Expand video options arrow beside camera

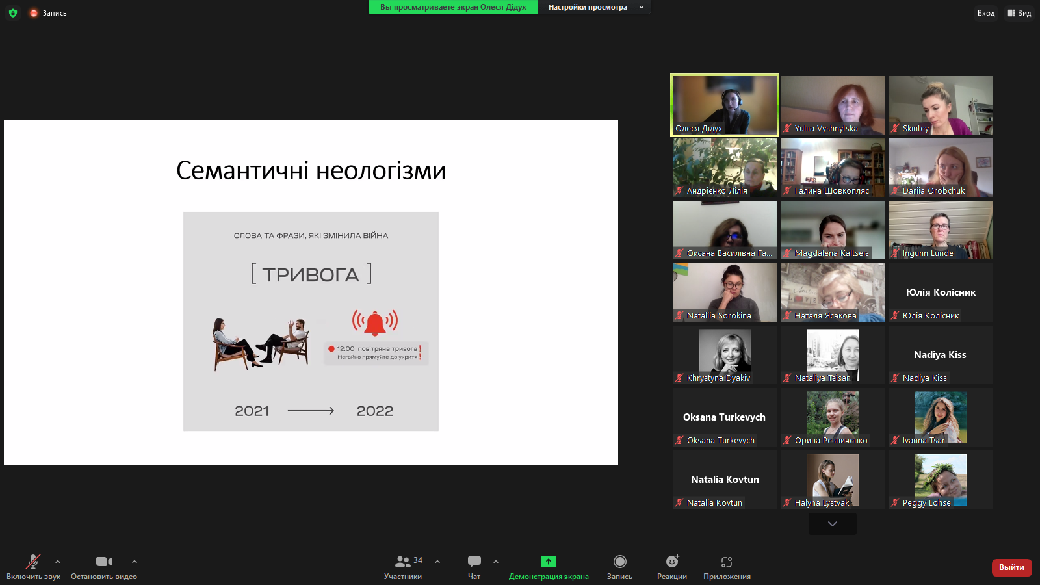click(135, 562)
